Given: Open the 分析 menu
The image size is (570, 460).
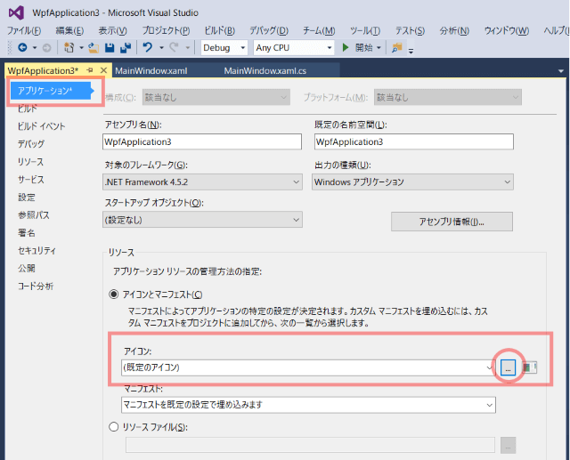Looking at the screenshot, I should point(454,30).
